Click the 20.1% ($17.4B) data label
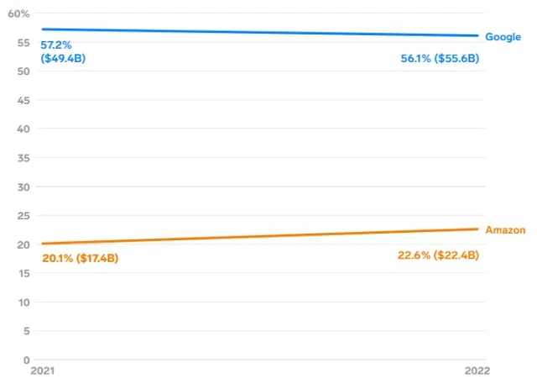537x384 pixels. click(x=80, y=258)
